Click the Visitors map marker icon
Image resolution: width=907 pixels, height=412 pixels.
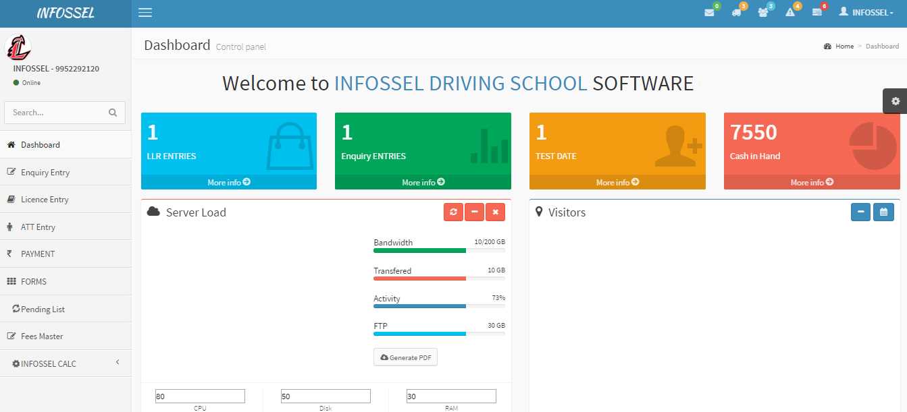(539, 212)
